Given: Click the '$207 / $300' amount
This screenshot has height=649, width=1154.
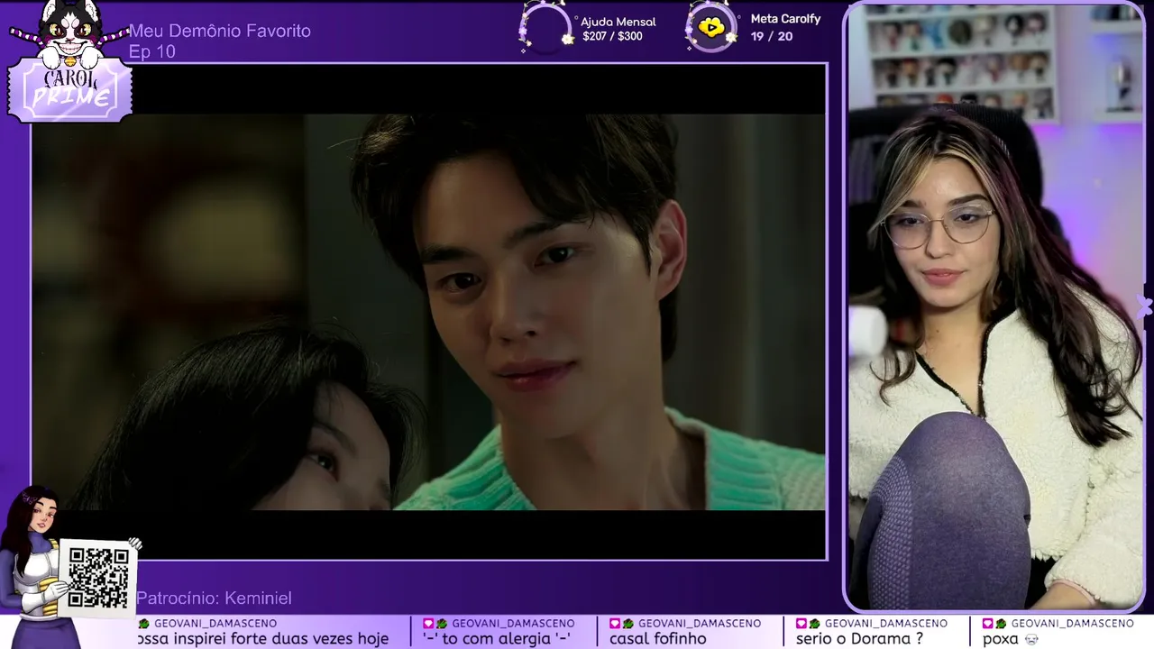Looking at the screenshot, I should pos(612,37).
